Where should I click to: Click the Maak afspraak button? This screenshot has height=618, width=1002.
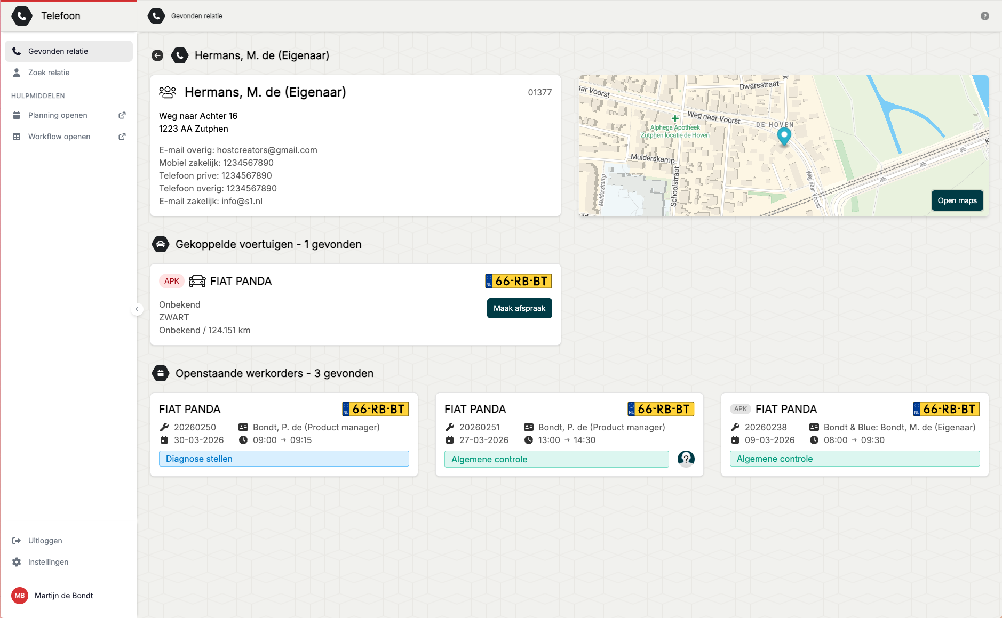[519, 308]
